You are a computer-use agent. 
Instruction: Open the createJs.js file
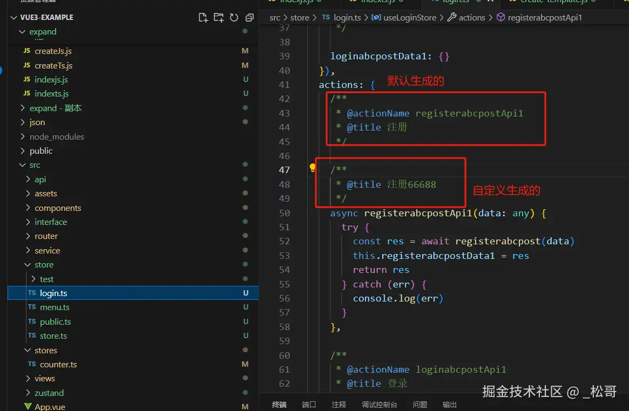tap(53, 51)
